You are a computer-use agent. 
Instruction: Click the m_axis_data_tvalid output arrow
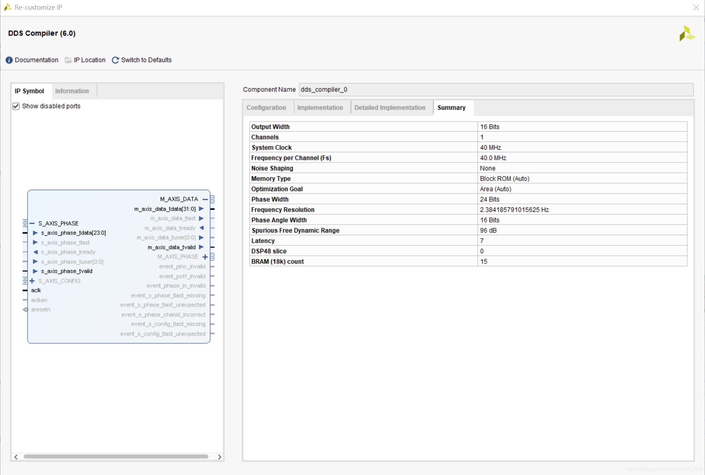click(201, 247)
